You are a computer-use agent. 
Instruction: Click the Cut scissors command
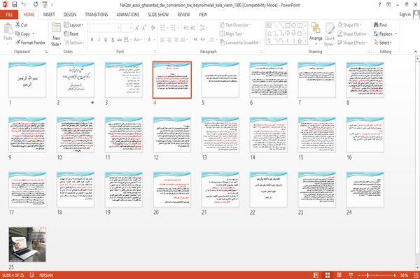(21, 25)
